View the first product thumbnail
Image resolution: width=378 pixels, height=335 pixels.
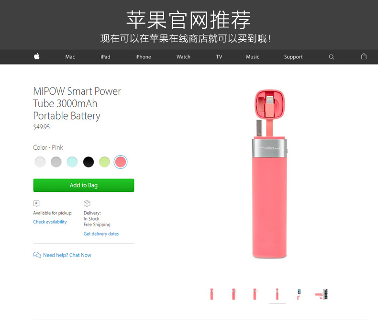click(x=211, y=294)
